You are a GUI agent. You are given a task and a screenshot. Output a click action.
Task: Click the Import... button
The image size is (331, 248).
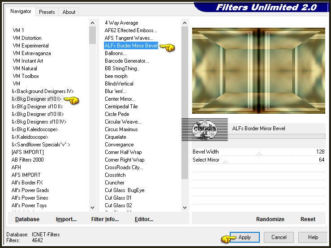click(66, 219)
